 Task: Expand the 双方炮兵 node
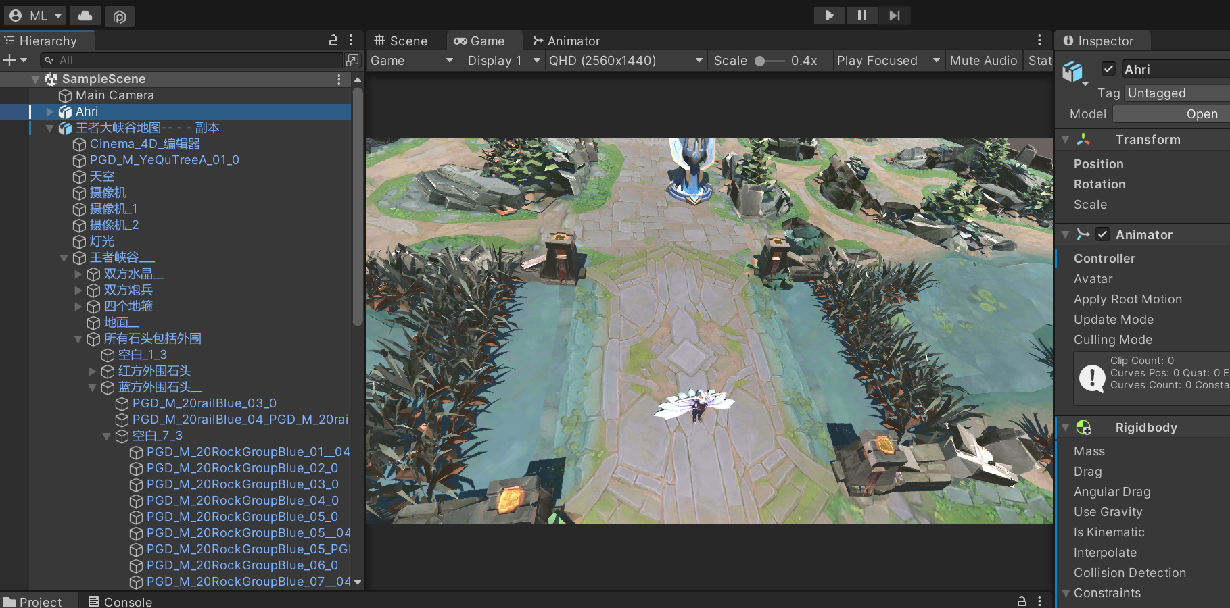[78, 290]
